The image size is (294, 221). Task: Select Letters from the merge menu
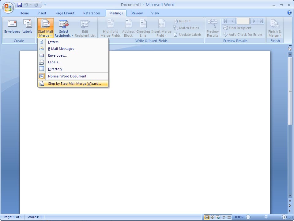(x=73, y=42)
